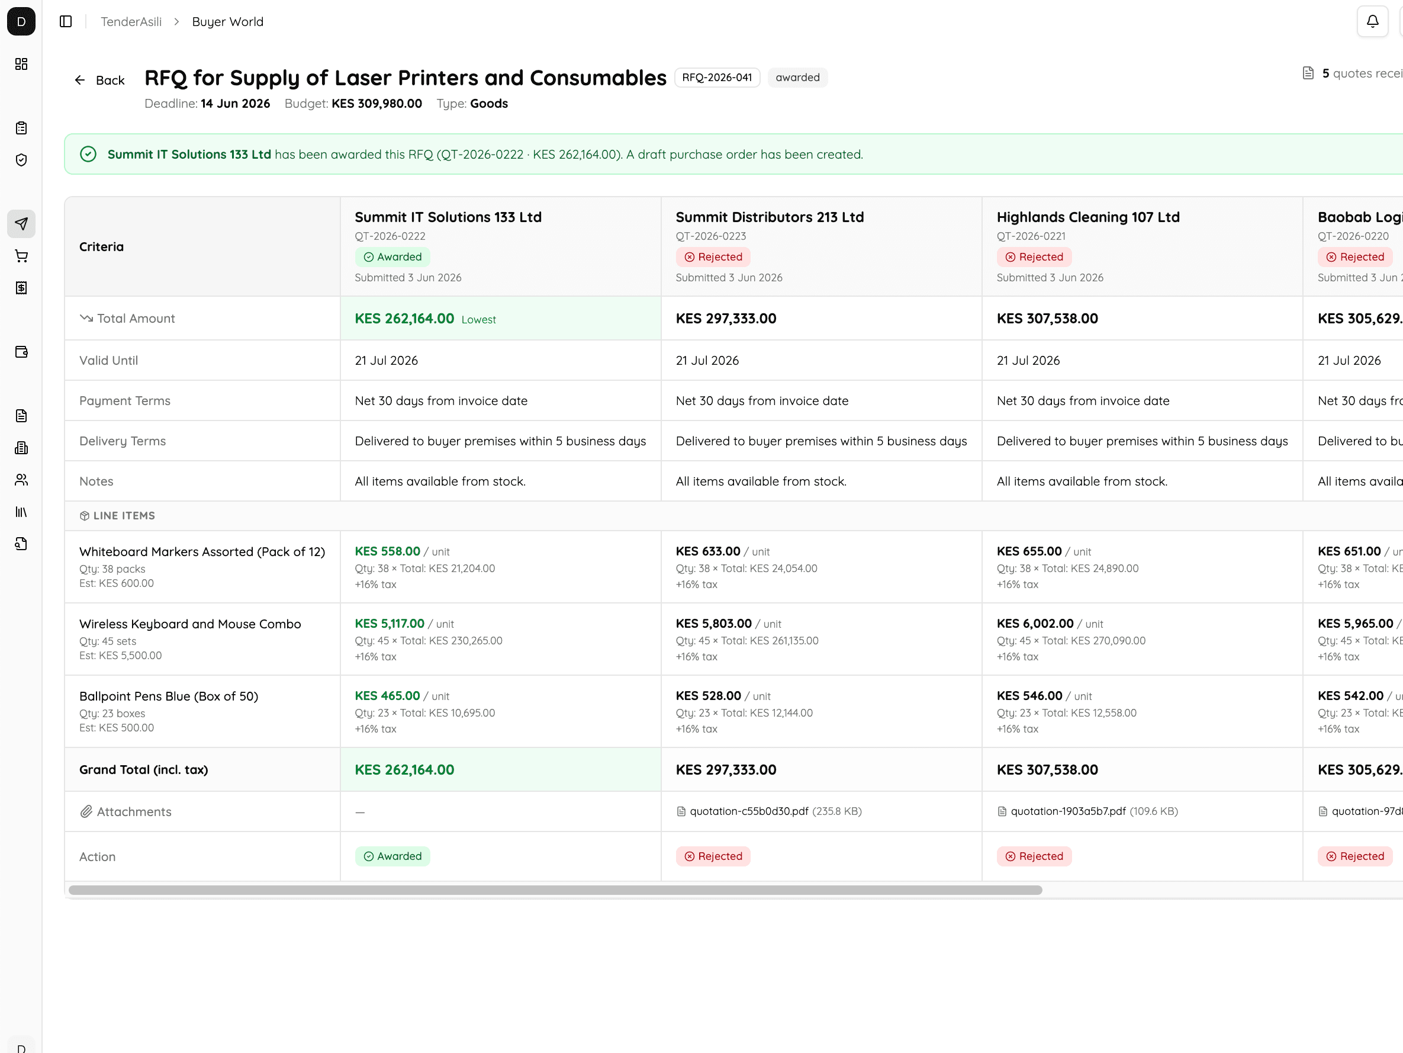This screenshot has height=1053, width=1403.
Task: Open the document file sidebar icon
Action: pyautogui.click(x=21, y=416)
